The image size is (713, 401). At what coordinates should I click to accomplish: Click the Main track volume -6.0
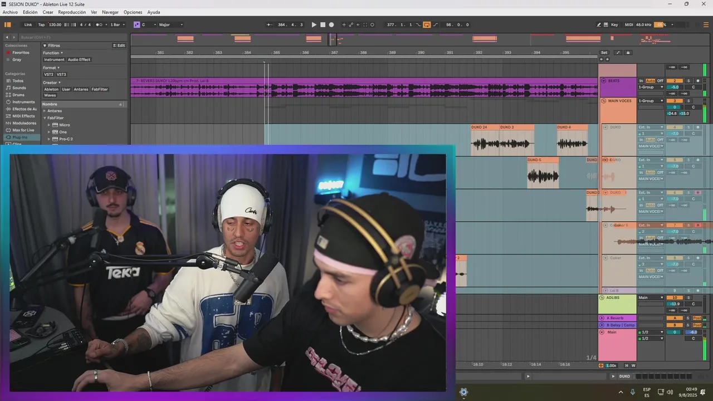[694, 332]
